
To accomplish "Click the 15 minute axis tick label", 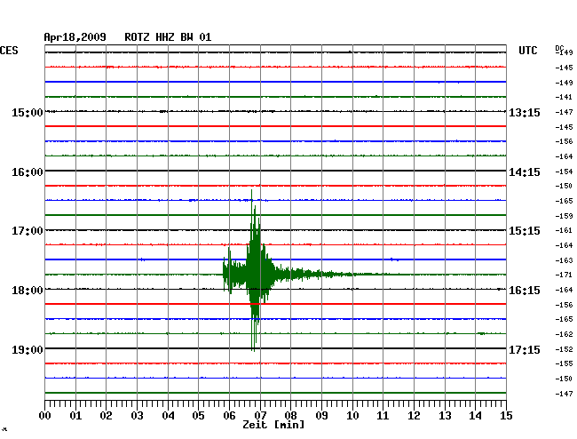I will pyautogui.click(x=506, y=415).
